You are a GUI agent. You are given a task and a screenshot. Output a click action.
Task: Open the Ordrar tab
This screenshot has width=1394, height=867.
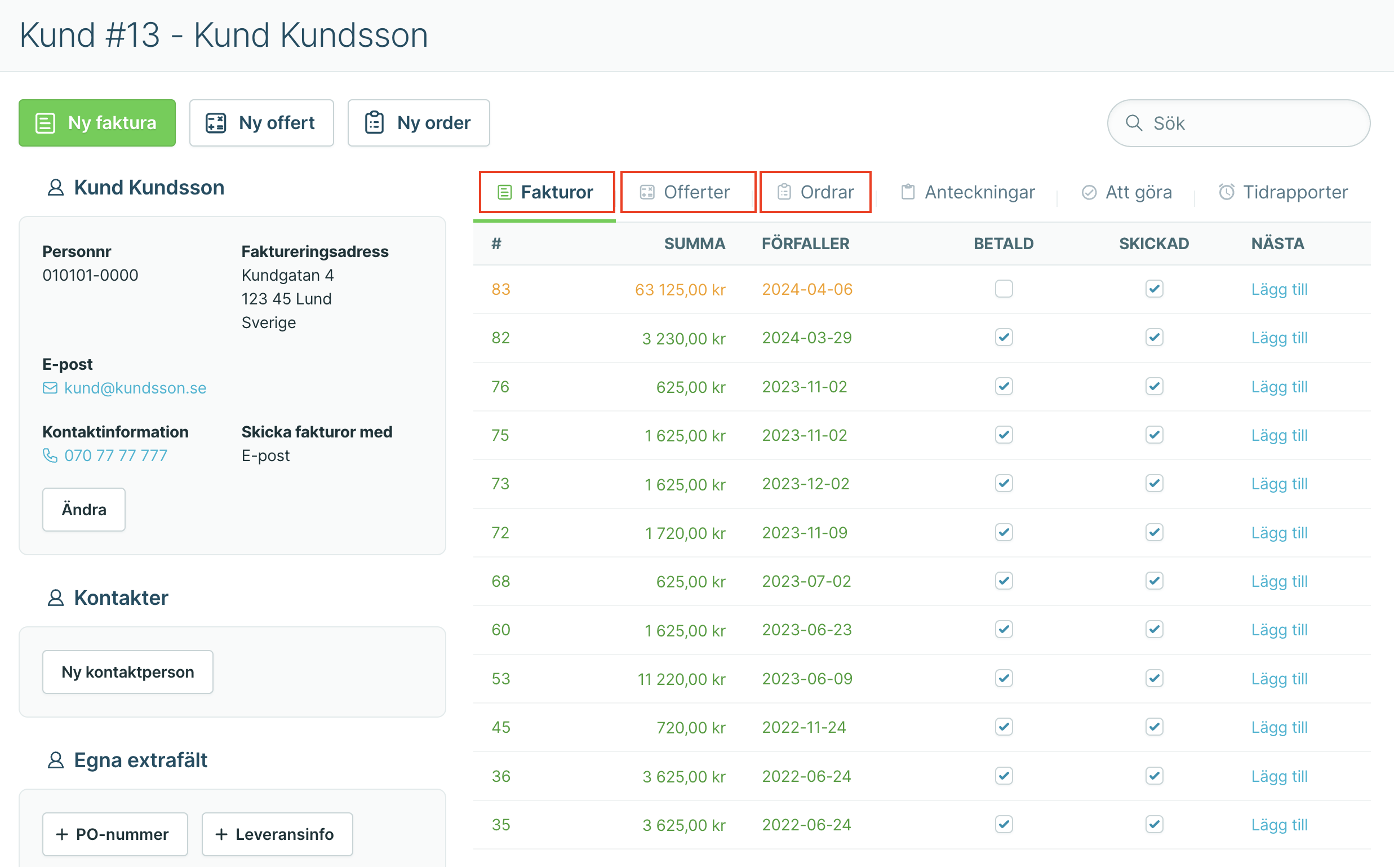[x=815, y=192]
